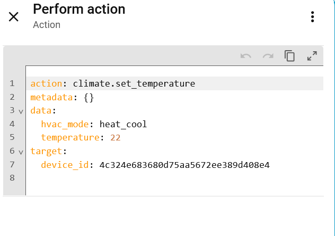Select line number 4 in gutter
This screenshot has width=335, height=236.
pyautogui.click(x=12, y=125)
